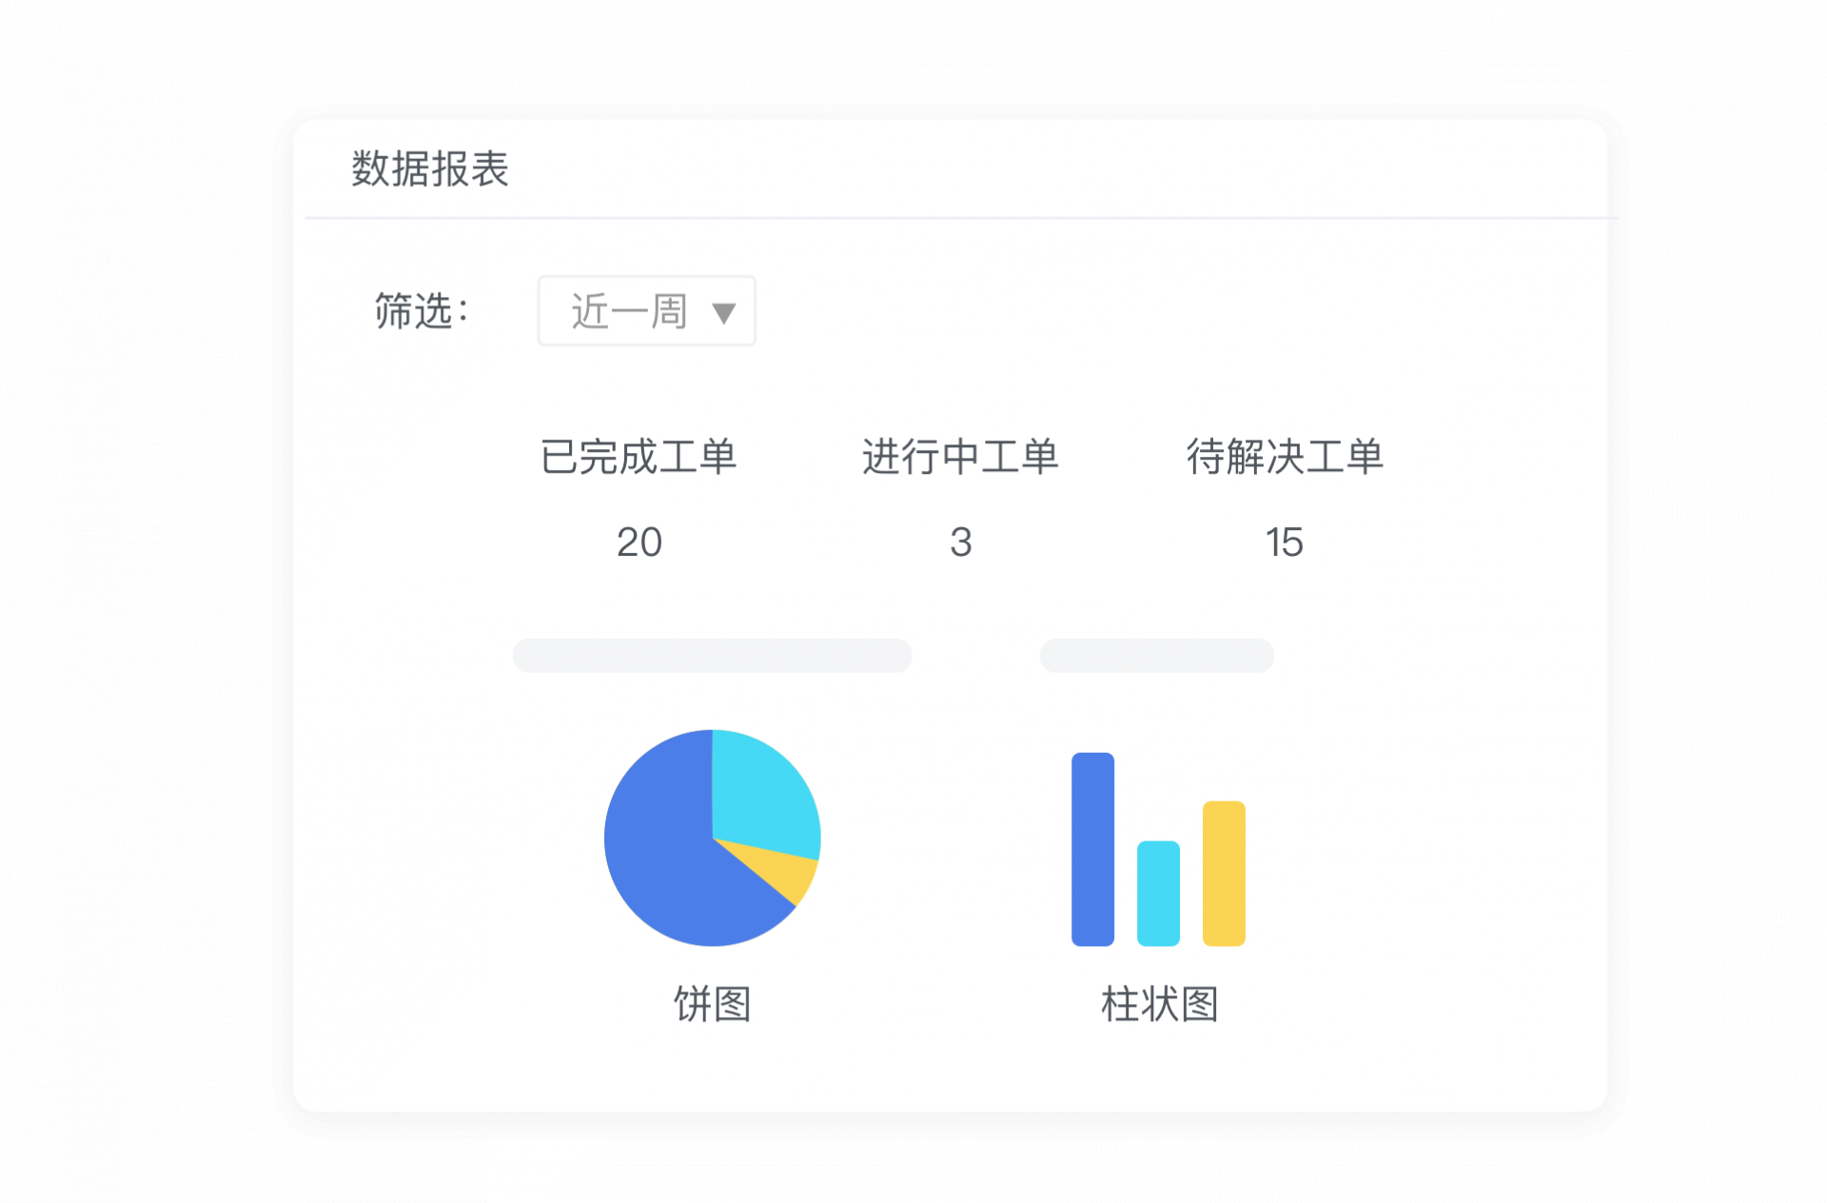
Task: Click the 筛选 label
Action: coord(422,309)
